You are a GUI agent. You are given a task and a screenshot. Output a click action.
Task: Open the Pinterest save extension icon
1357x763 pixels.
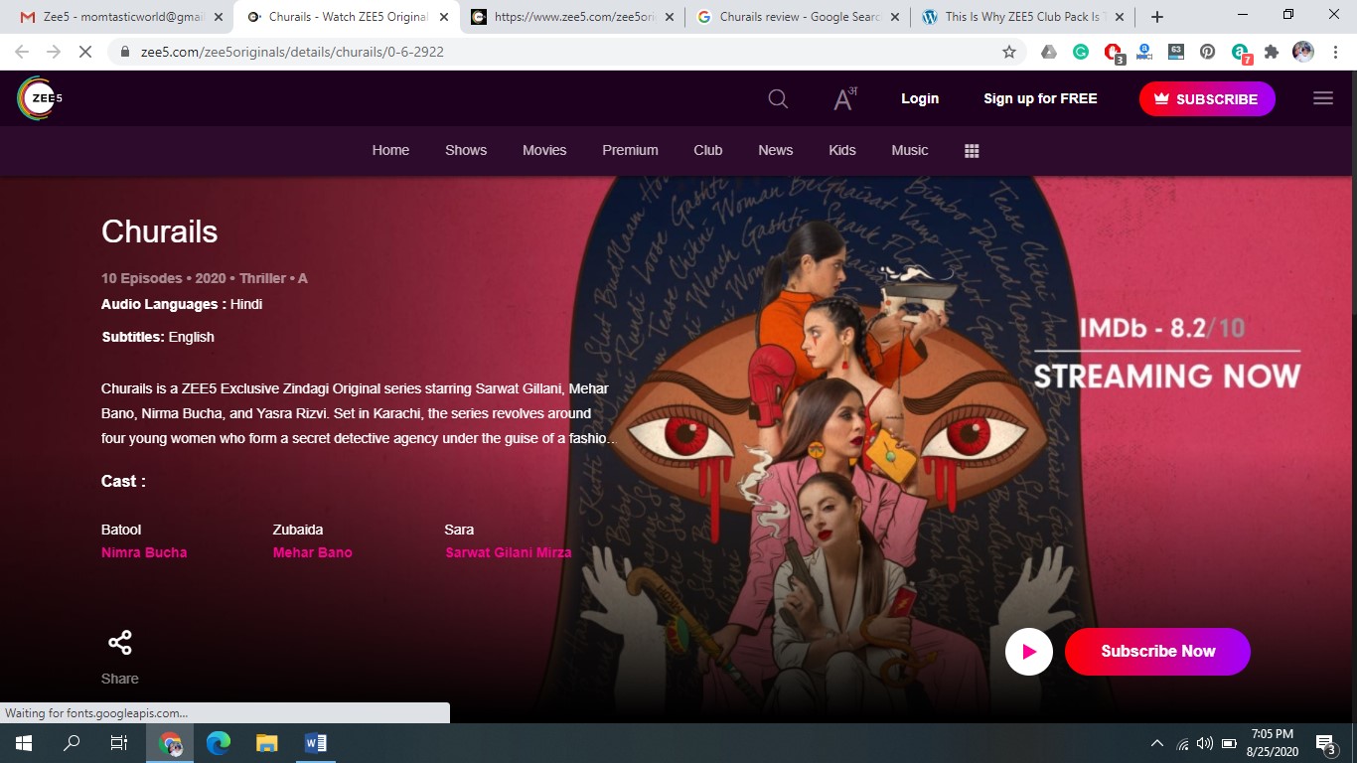point(1207,52)
